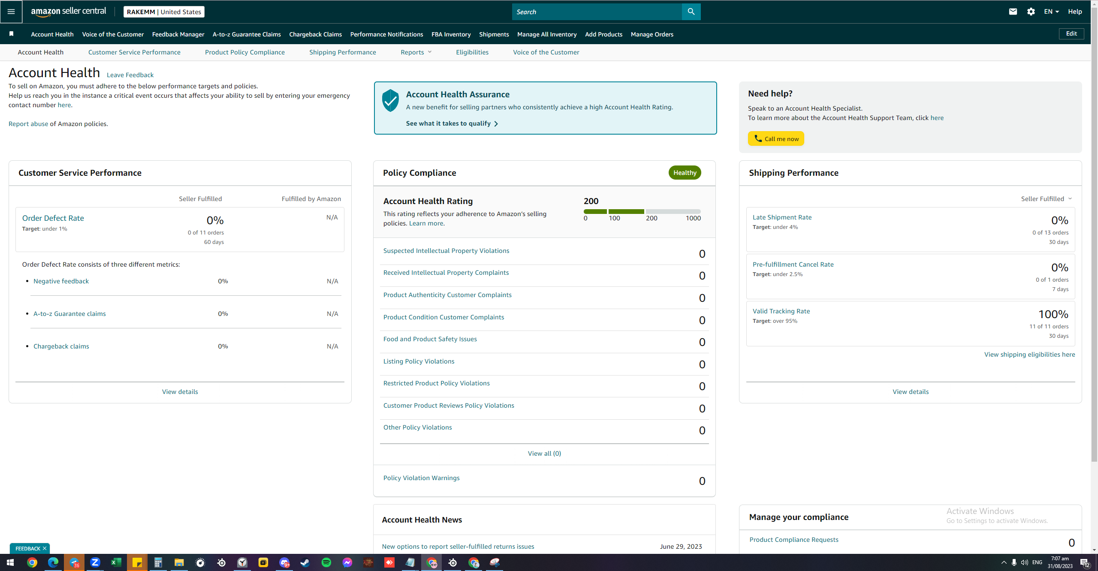Click the search magnifier button
The height and width of the screenshot is (571, 1098).
(691, 12)
